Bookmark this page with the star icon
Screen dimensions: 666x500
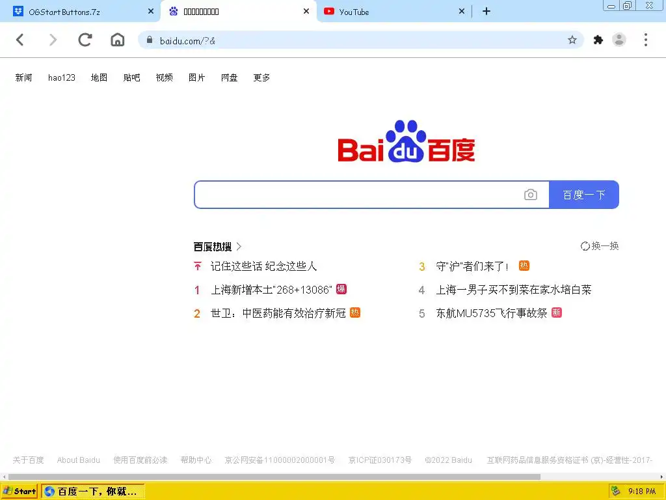(572, 40)
